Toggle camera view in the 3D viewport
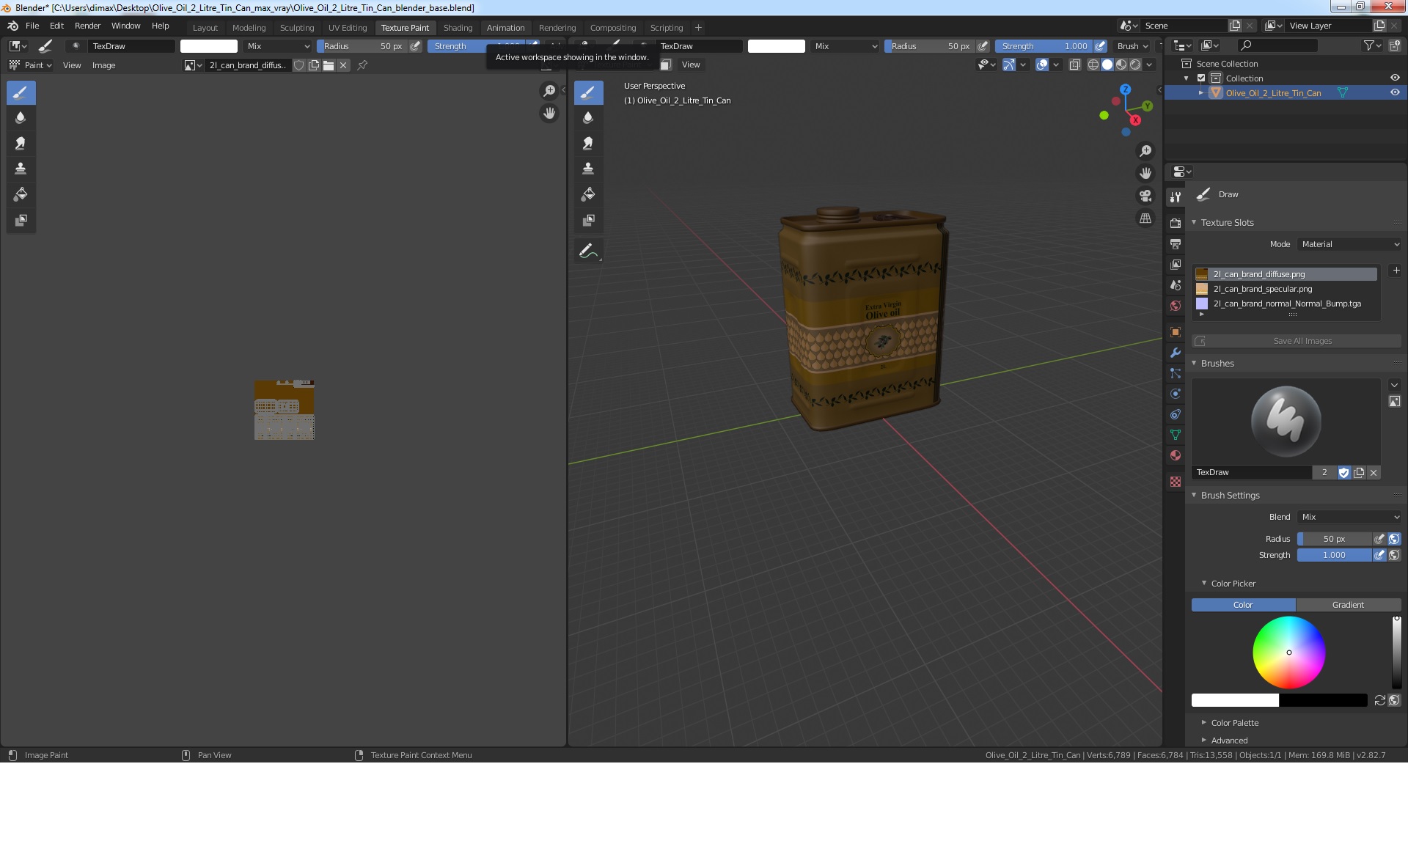The image size is (1408, 849). point(1145,196)
